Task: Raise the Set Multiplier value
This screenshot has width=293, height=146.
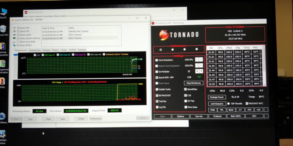Action: coord(201,71)
